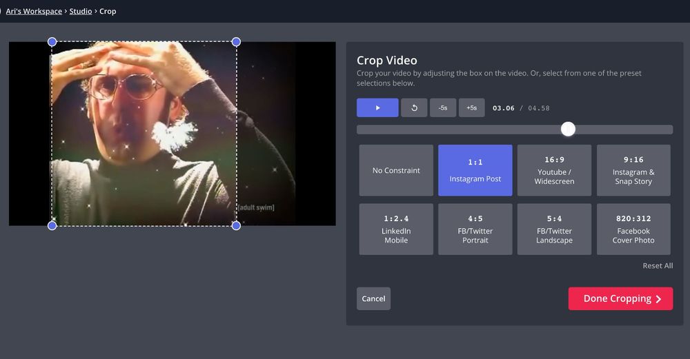The image size is (690, 359).
Task: Select the 4:5 FB/Twitter Portrait preset
Action: click(475, 229)
